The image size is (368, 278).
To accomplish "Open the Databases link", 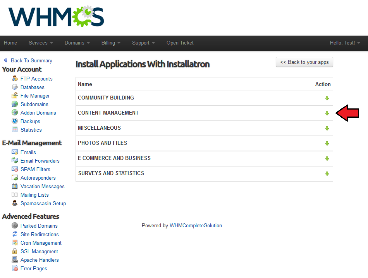I will pyautogui.click(x=33, y=87).
